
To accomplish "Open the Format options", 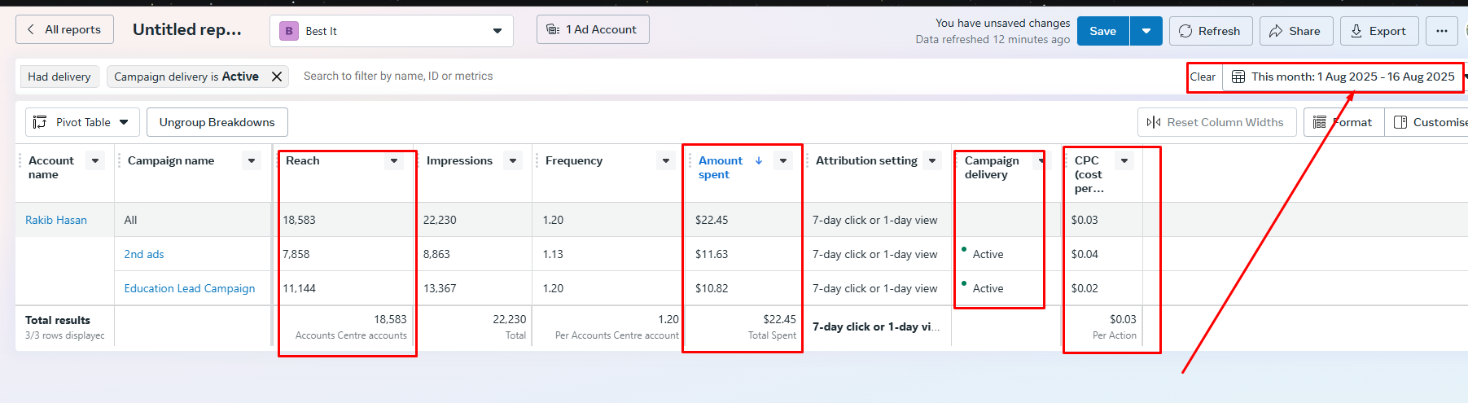I will pyautogui.click(x=1343, y=122).
